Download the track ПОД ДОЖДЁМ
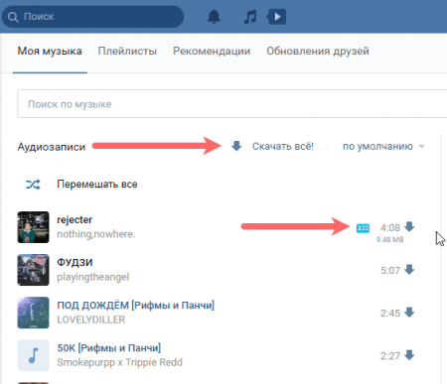 [x=409, y=313]
